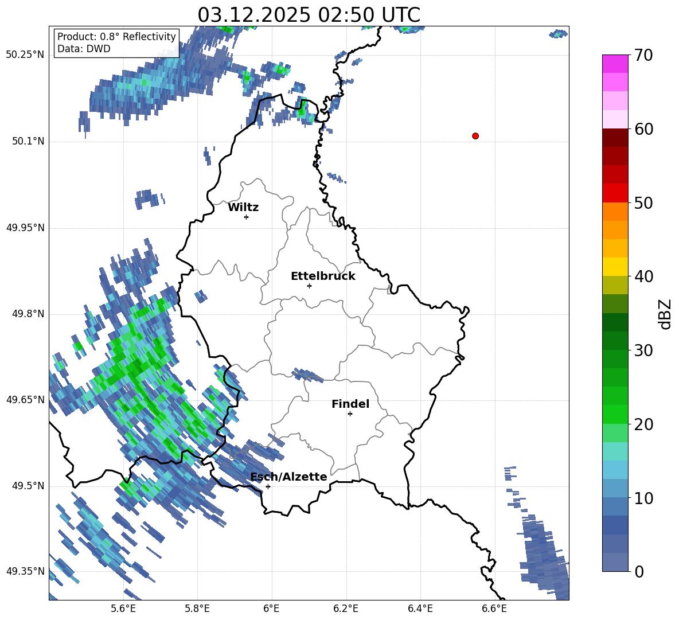Click the 50.1°N latitude label
Viewport: 679px width, 620px height.
(x=28, y=142)
